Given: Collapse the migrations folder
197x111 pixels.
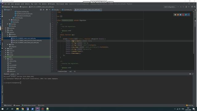Looking at the screenshot, I should 8,36.
